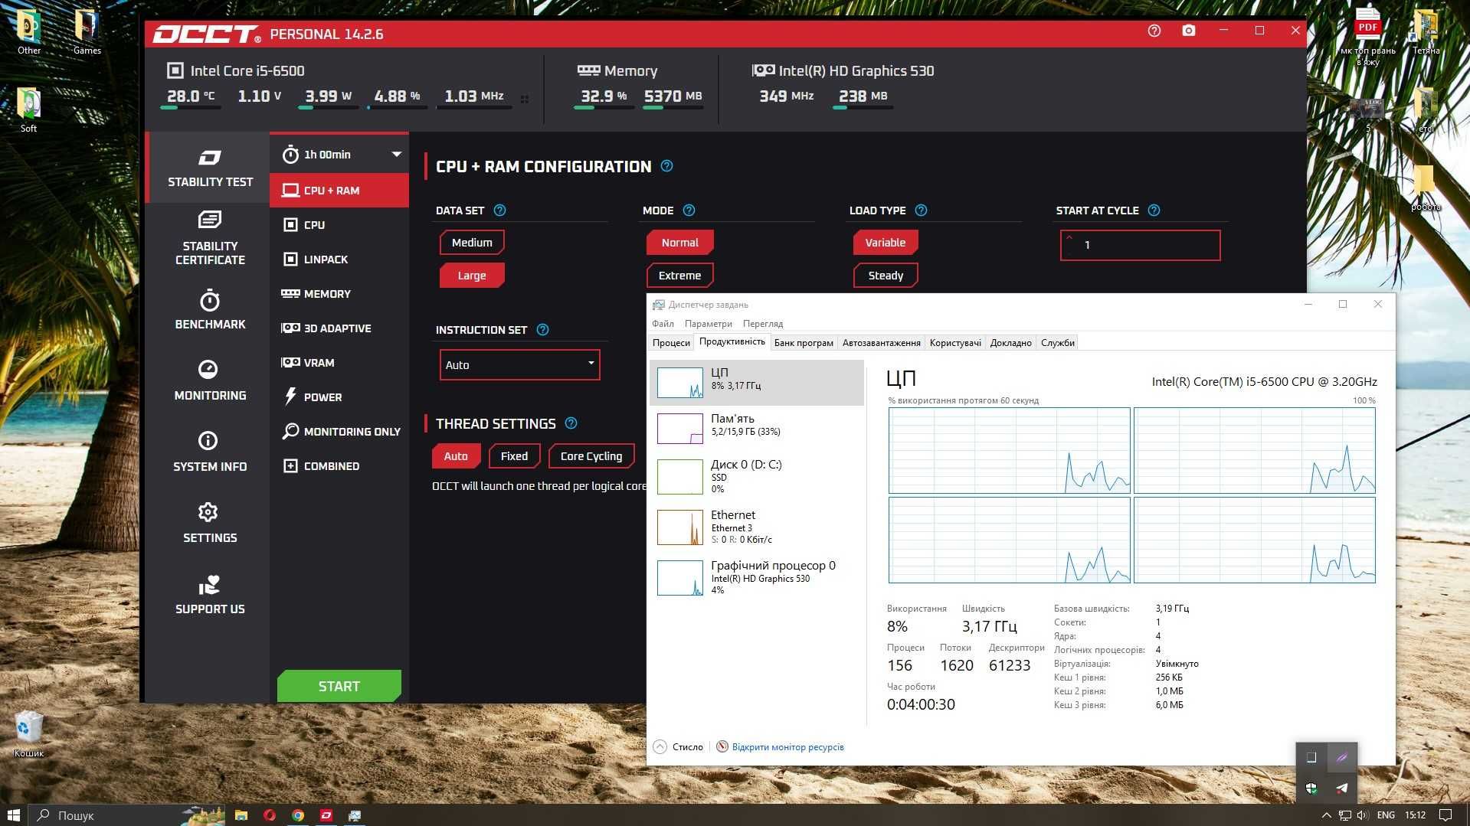
Task: Open help for Load Type
Action: point(921,211)
